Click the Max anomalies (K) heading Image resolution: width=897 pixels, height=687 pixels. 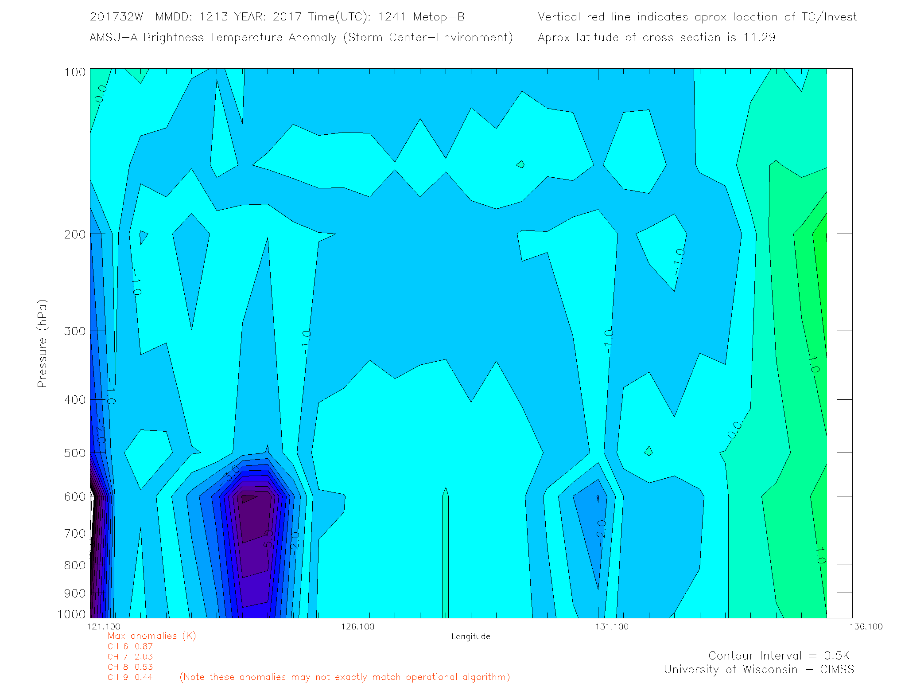click(x=151, y=636)
